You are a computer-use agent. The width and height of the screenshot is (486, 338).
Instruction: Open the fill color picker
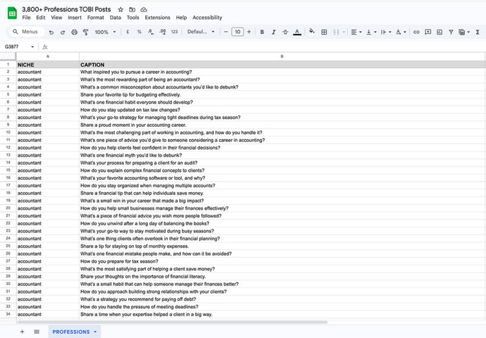click(x=312, y=32)
